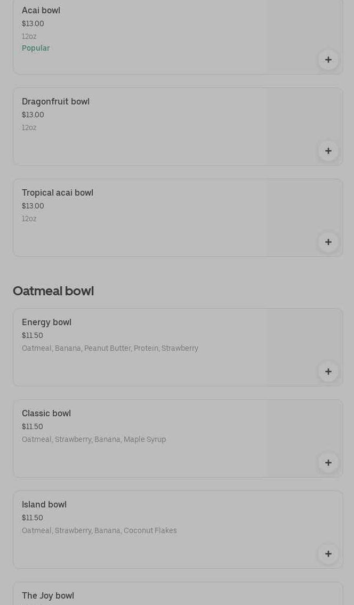Click the Oatmeal bowl section heading
The width and height of the screenshot is (354, 605).
[53, 291]
